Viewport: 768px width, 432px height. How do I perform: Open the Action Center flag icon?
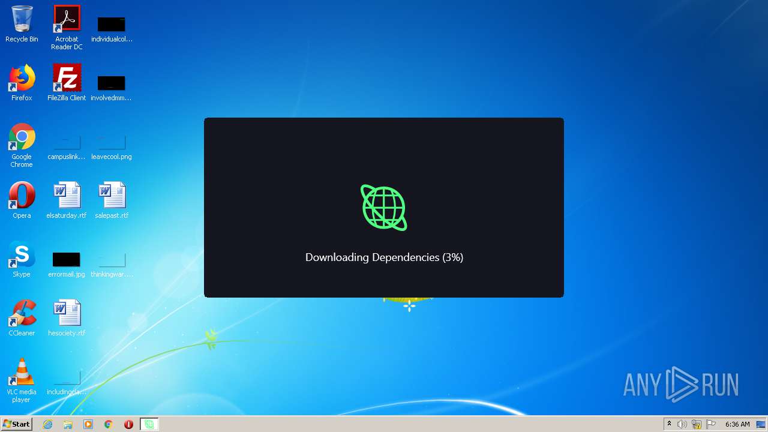711,424
